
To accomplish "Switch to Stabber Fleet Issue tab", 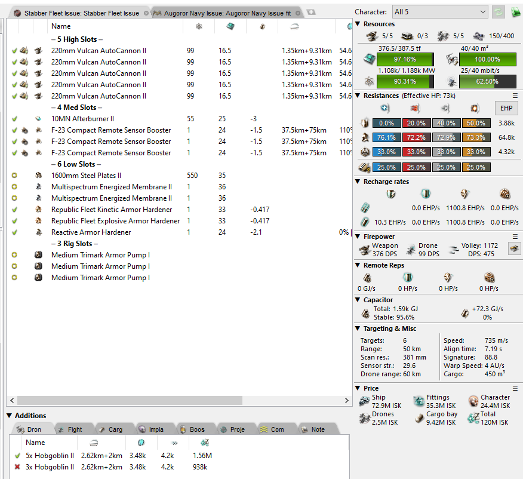I will [x=81, y=13].
